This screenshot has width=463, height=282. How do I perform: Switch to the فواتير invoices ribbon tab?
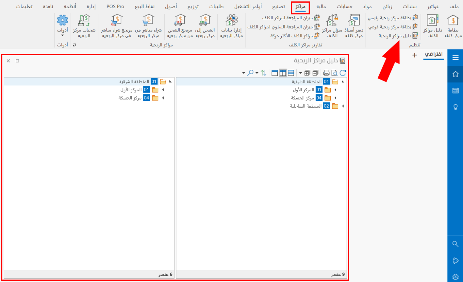tap(433, 7)
